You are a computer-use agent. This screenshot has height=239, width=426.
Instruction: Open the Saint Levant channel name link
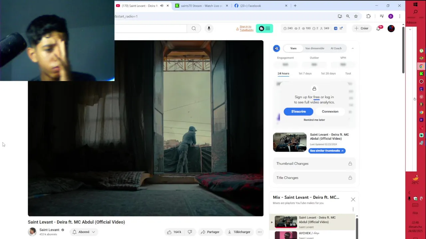coord(49,230)
